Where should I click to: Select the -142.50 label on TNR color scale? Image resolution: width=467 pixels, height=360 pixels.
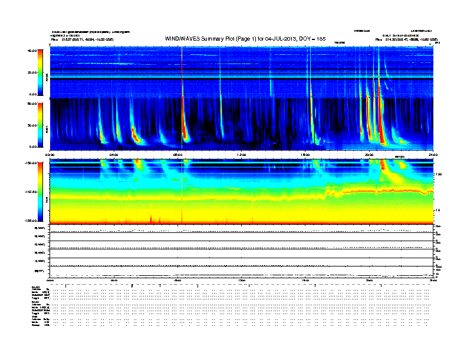31,192
